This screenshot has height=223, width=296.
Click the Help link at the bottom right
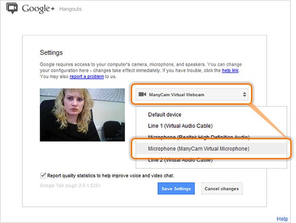[x=282, y=219]
